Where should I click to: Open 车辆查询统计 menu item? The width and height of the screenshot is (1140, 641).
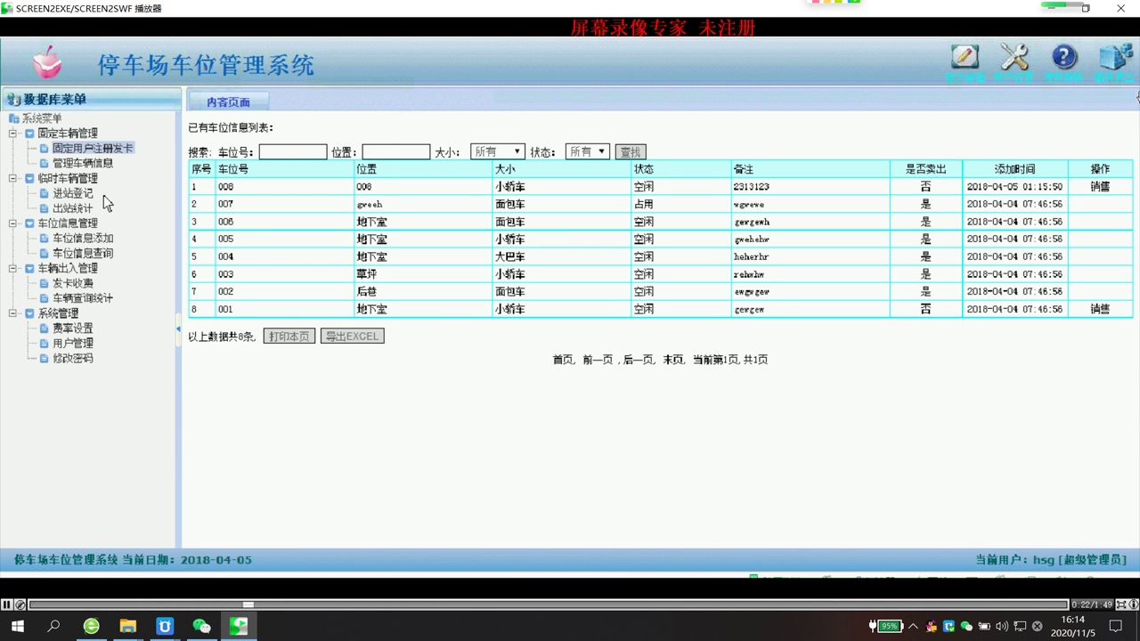click(x=83, y=298)
